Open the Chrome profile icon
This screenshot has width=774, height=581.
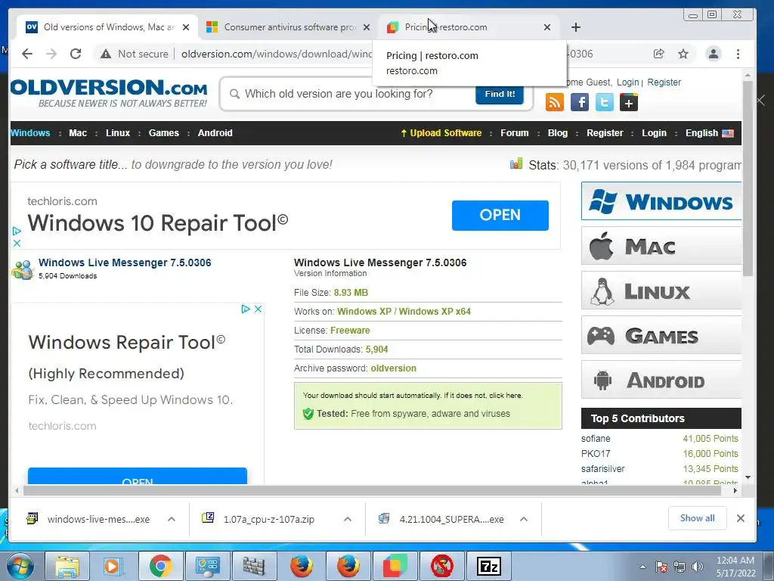pos(714,54)
